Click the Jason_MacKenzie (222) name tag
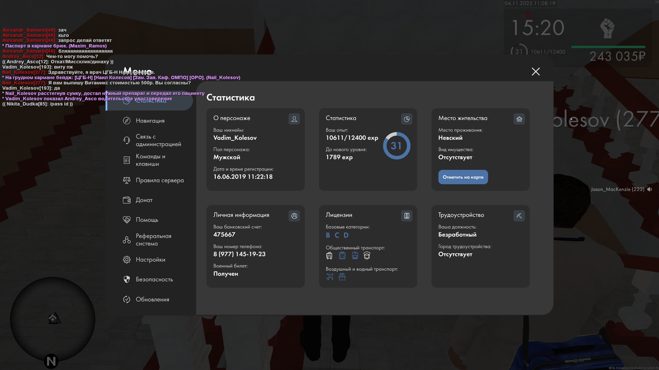The width and height of the screenshot is (659, 370). (x=618, y=190)
